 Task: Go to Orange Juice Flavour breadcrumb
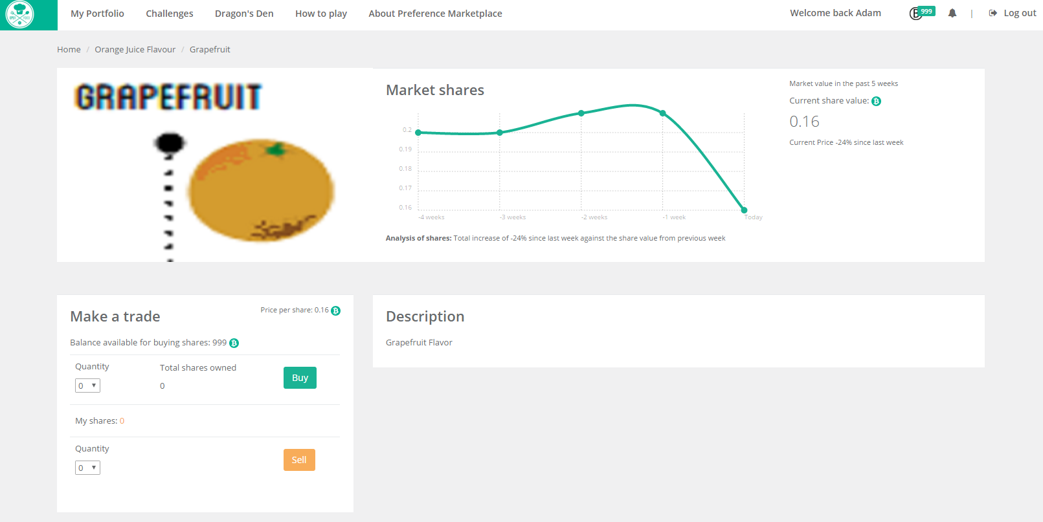tap(135, 49)
